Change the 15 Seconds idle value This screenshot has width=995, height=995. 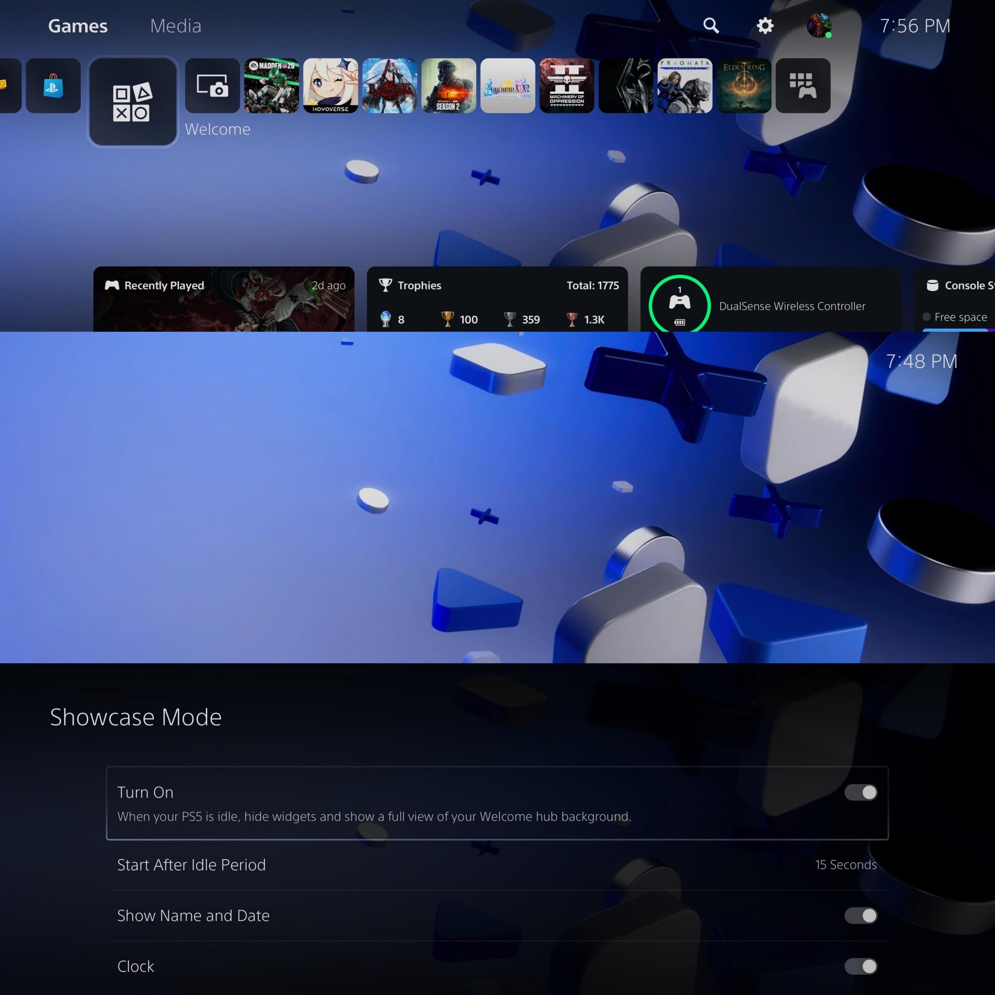coord(845,864)
